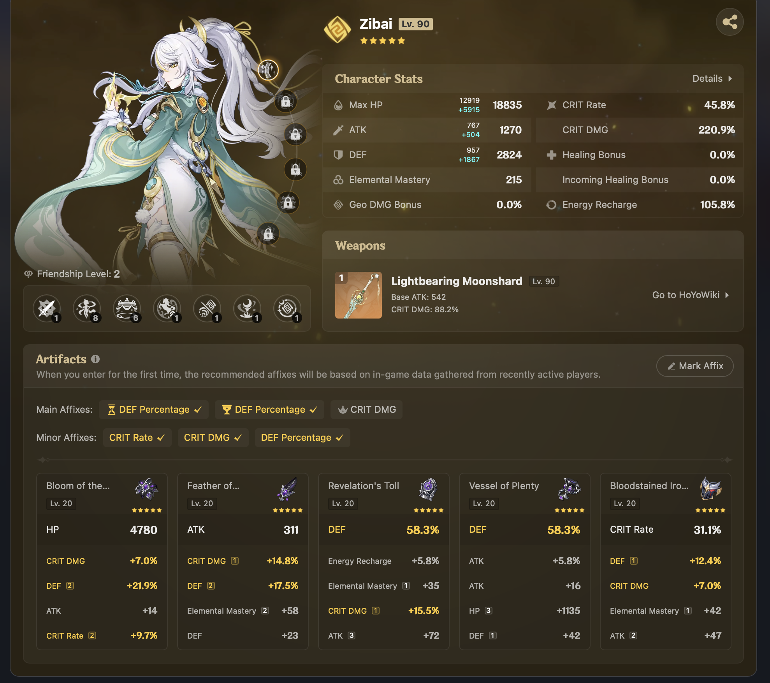The height and width of the screenshot is (683, 770).
Task: Click the Bloodstained helmet artifact icon
Action: [710, 489]
